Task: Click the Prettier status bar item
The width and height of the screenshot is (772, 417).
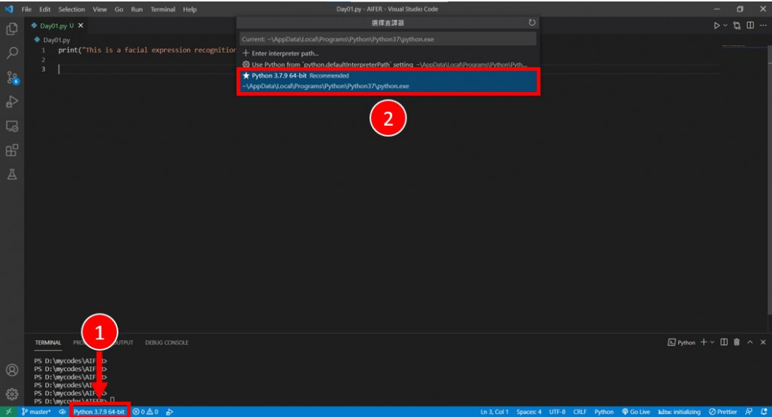Action: (723, 412)
